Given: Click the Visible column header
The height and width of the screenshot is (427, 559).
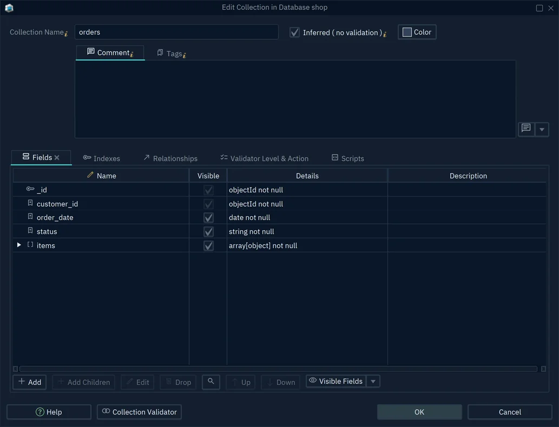Looking at the screenshot, I should coord(208,176).
